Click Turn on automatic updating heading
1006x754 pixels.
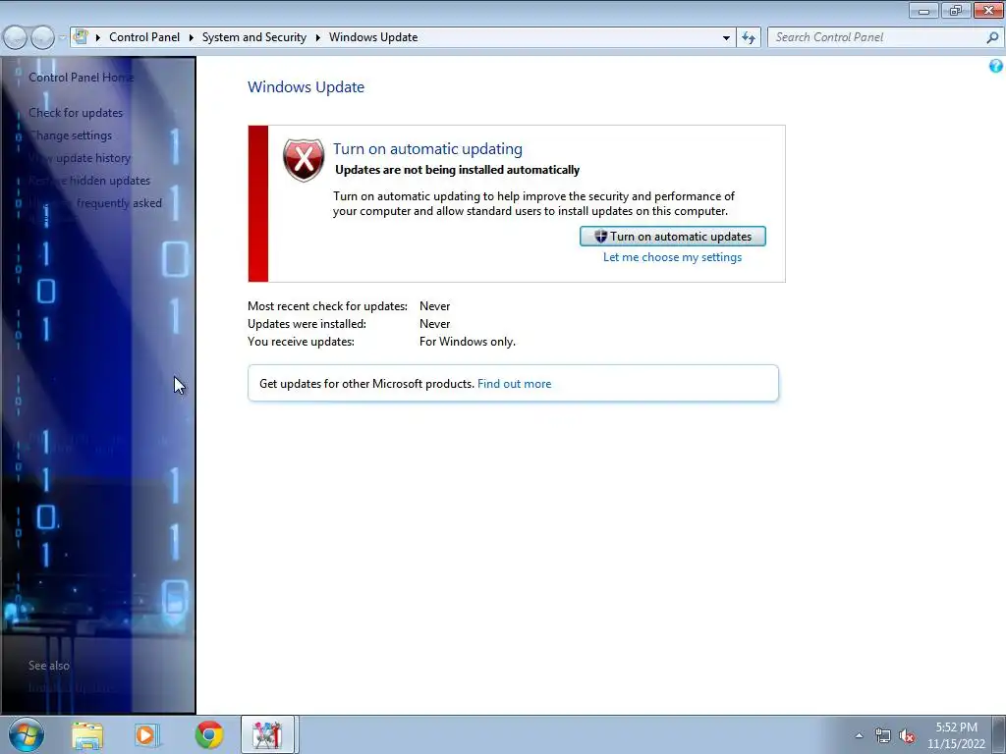click(427, 149)
